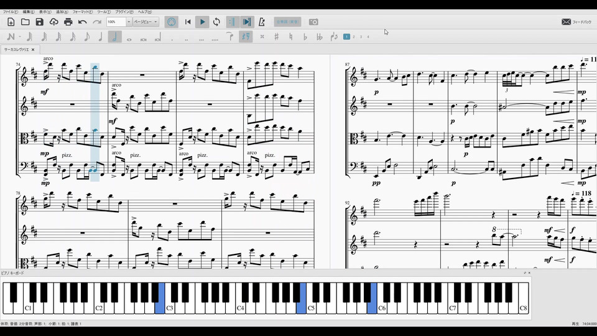Open the 追加 menu
Screen dimensions: 597x336
pyautogui.click(x=62, y=12)
